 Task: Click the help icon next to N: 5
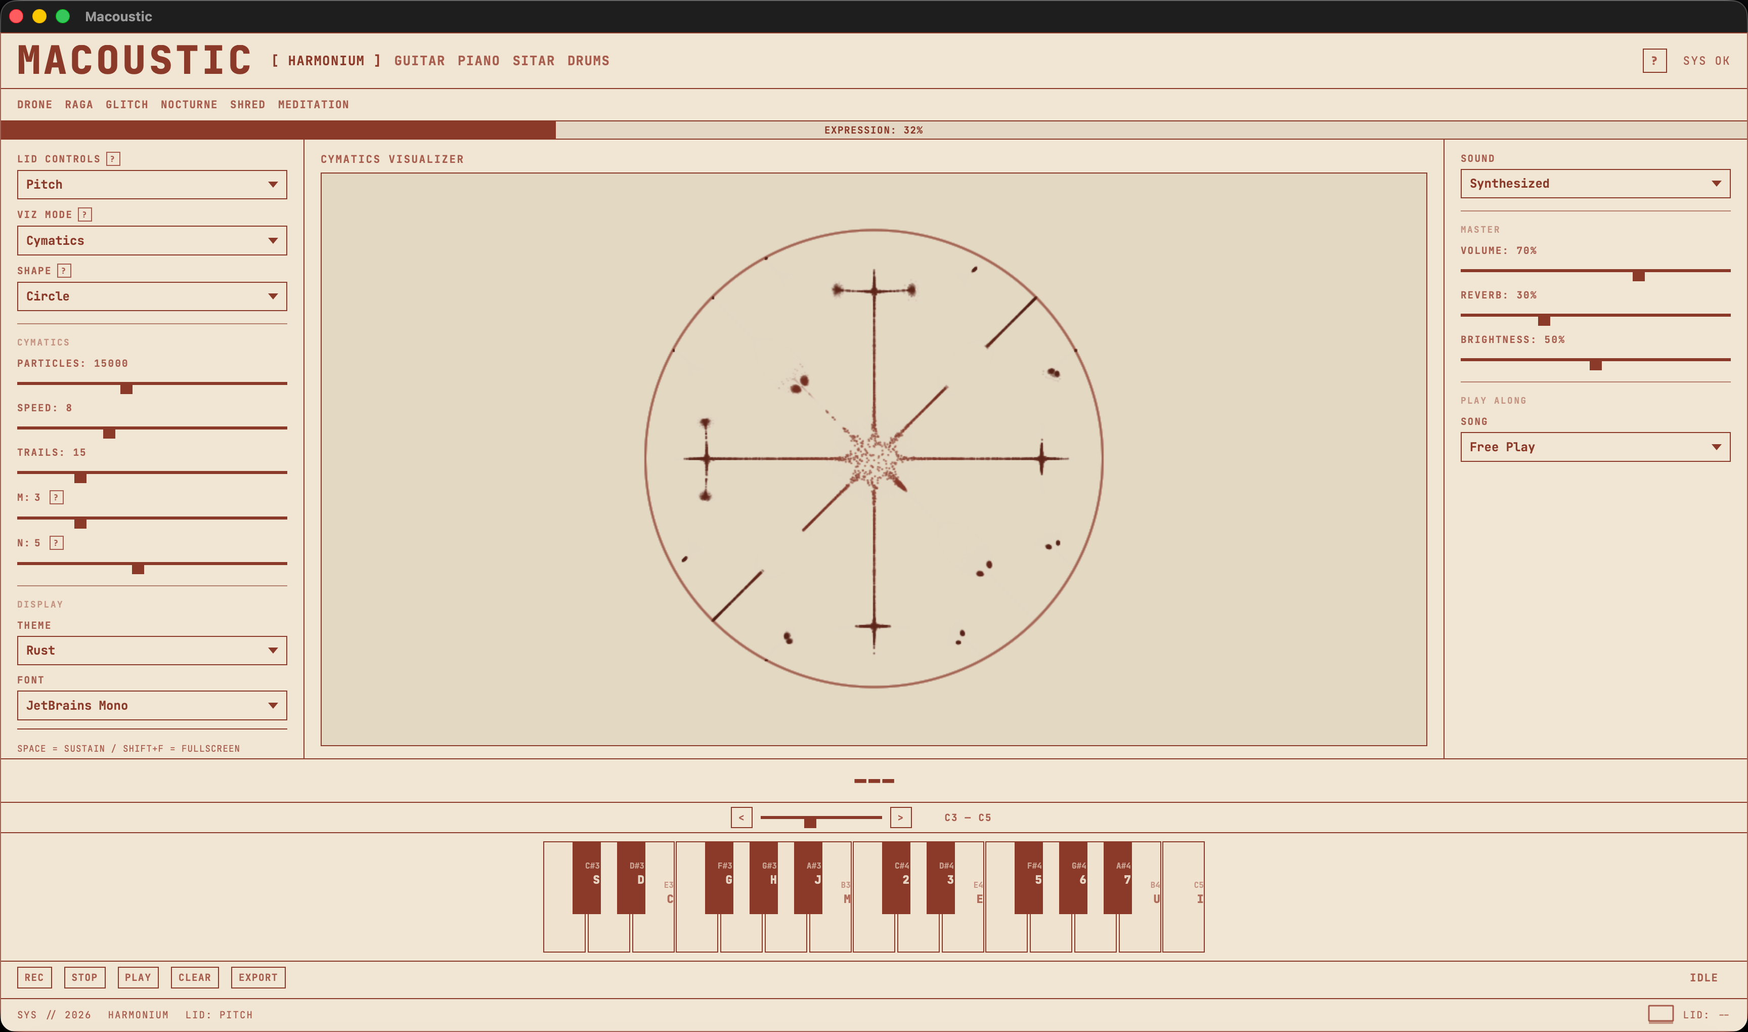[56, 542]
